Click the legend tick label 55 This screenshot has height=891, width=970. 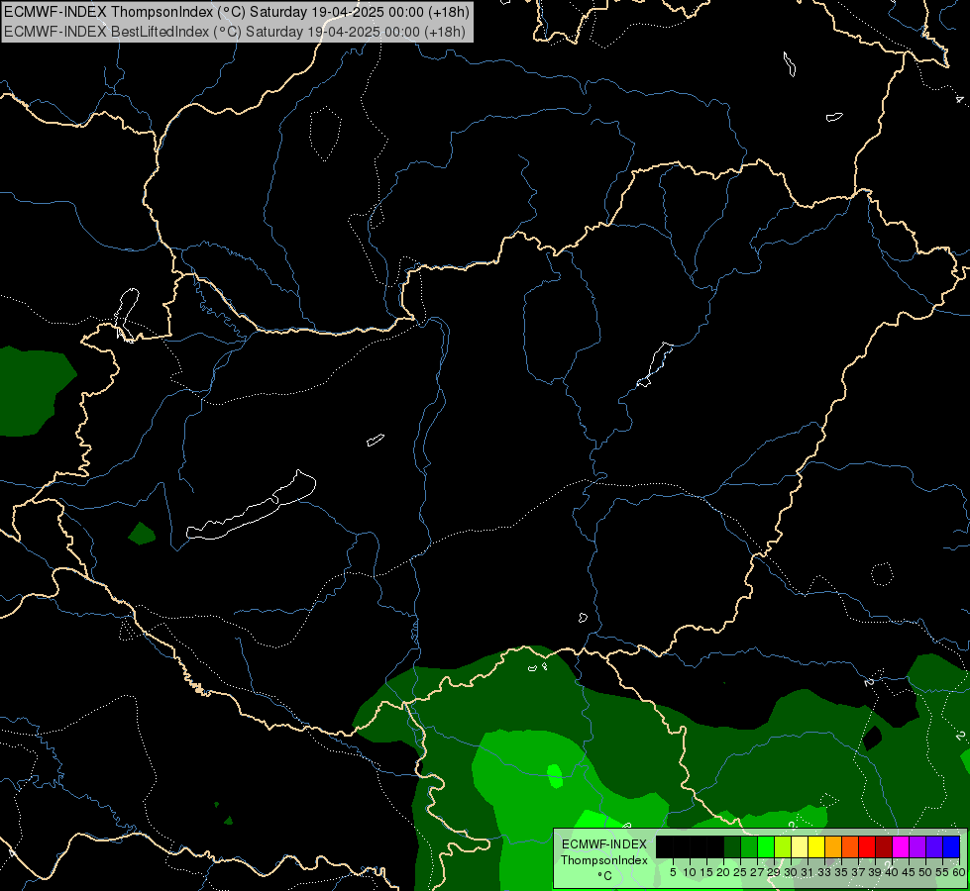pos(942,872)
